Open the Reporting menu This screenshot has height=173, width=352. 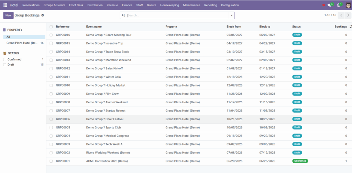coord(211,5)
